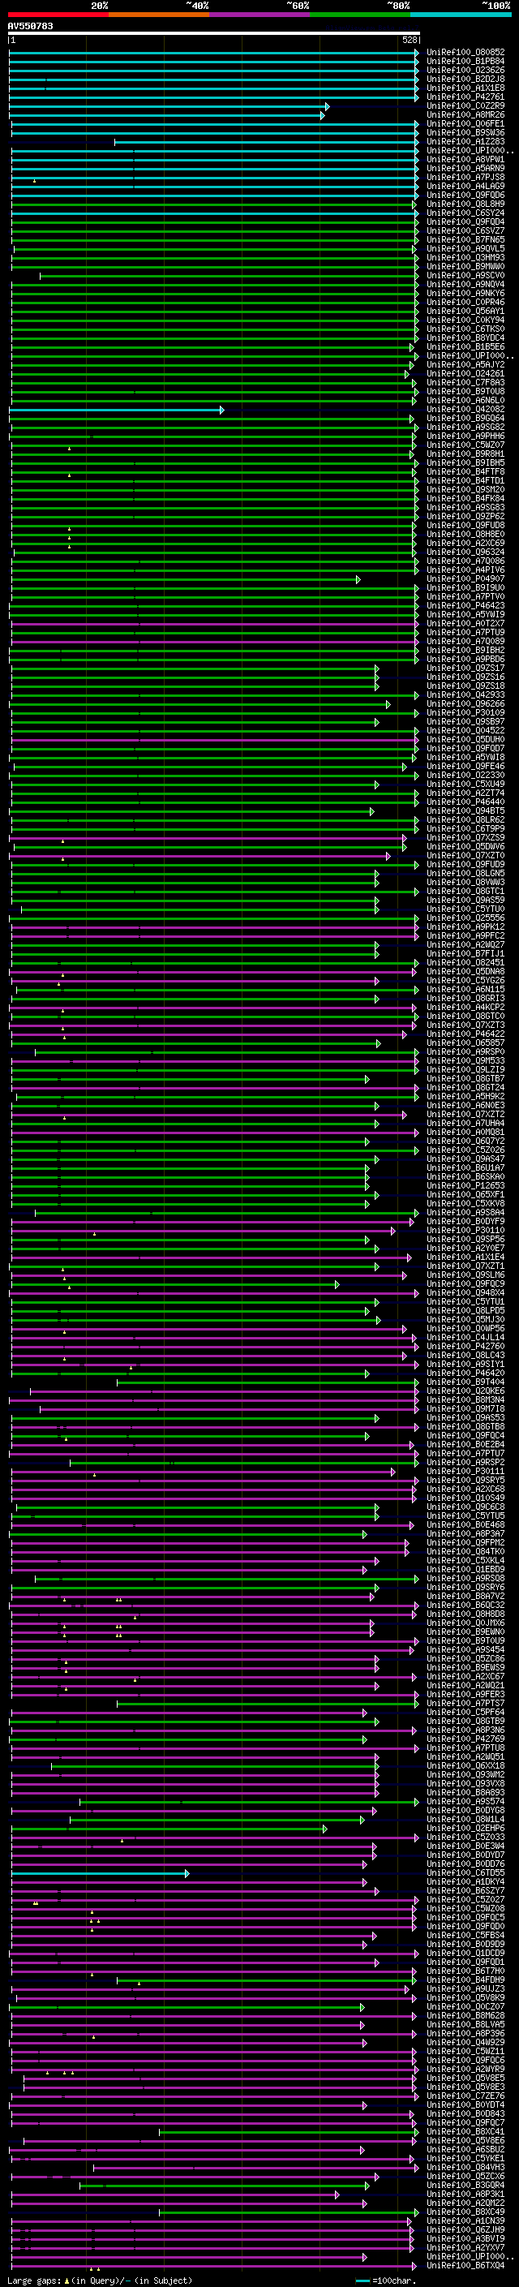Screen dimensions: 519x2287
Task: Open hit UniRef100_B2D2J8
Action: [465, 79]
